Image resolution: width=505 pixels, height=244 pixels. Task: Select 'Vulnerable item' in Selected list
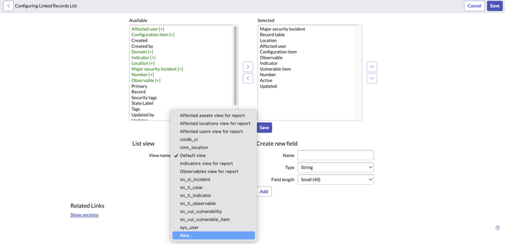275,69
